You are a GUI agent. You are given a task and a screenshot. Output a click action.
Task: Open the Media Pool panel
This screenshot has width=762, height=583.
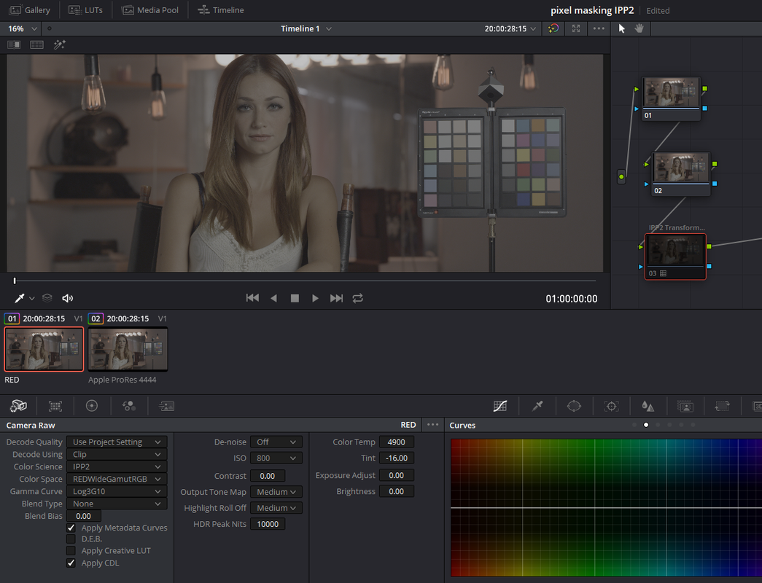149,10
